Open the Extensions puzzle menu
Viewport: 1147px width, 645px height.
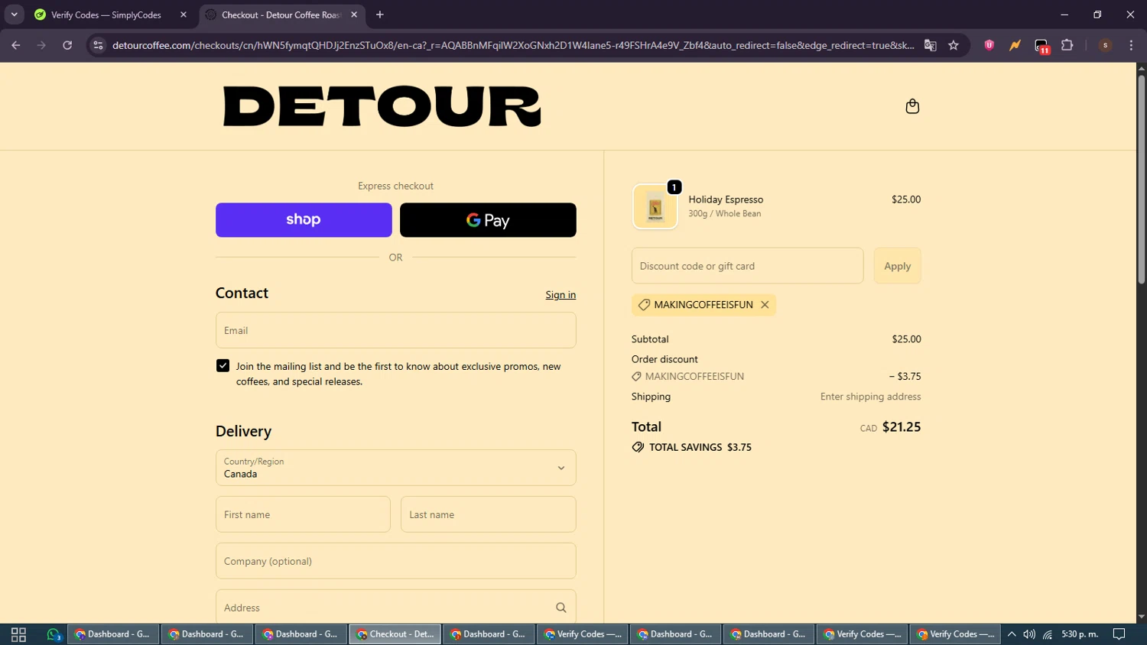1067,45
